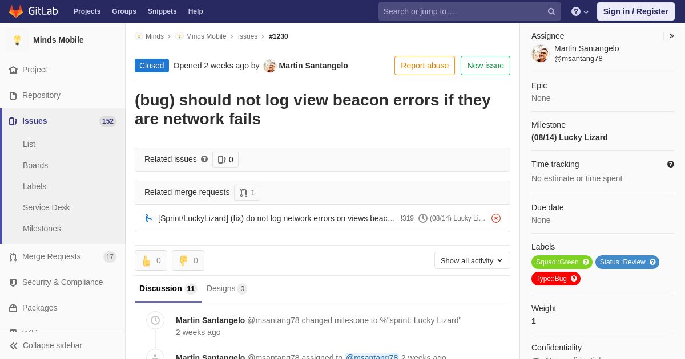Click the Minds breadcrumb icon
Viewport: 685px width, 359px height.
139,36
